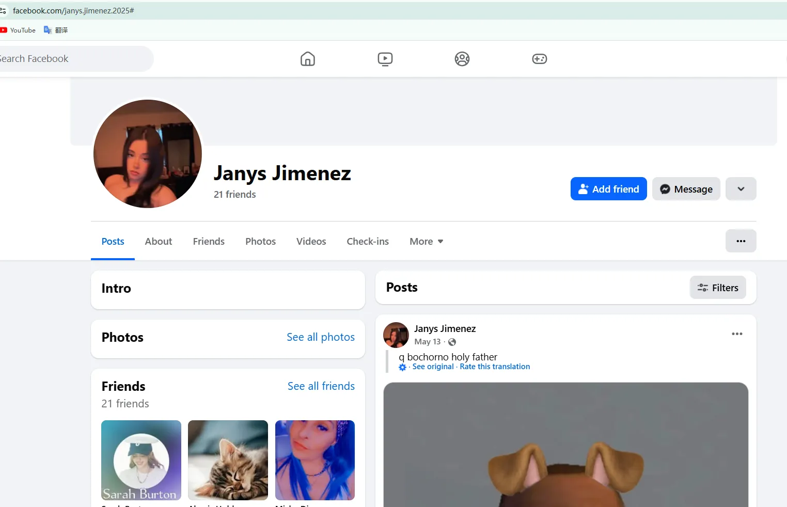Click the post text 'q bochorno holy father'
Image resolution: width=787 pixels, height=507 pixels.
[448, 357]
